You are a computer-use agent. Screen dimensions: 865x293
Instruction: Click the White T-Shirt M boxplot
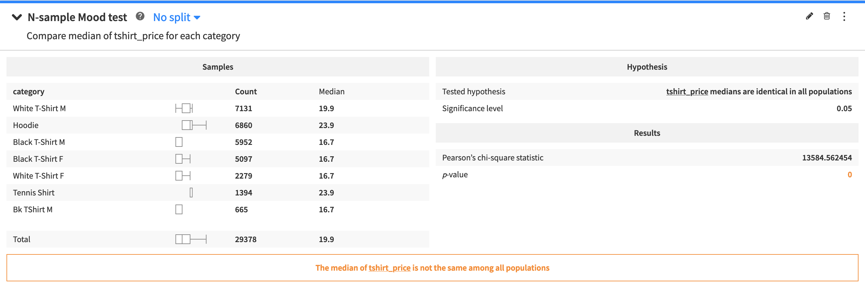(x=184, y=108)
